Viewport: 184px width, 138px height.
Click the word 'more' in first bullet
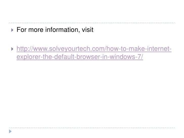point(36,30)
